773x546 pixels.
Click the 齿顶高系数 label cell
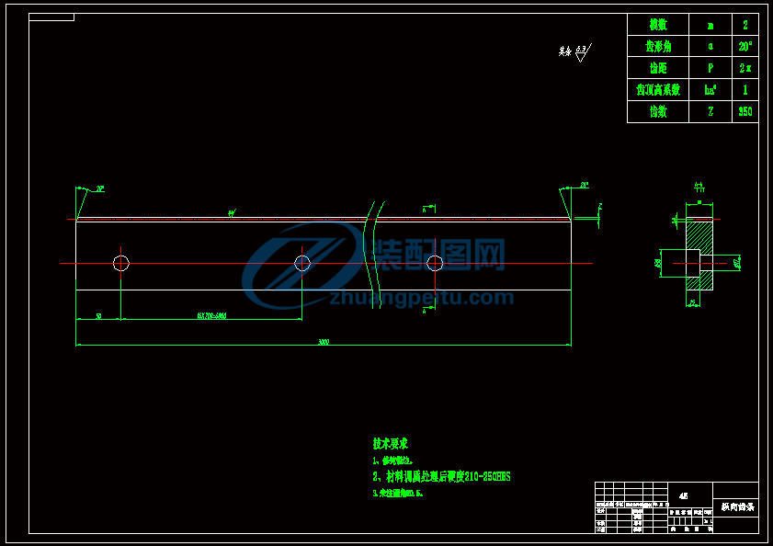click(x=658, y=90)
